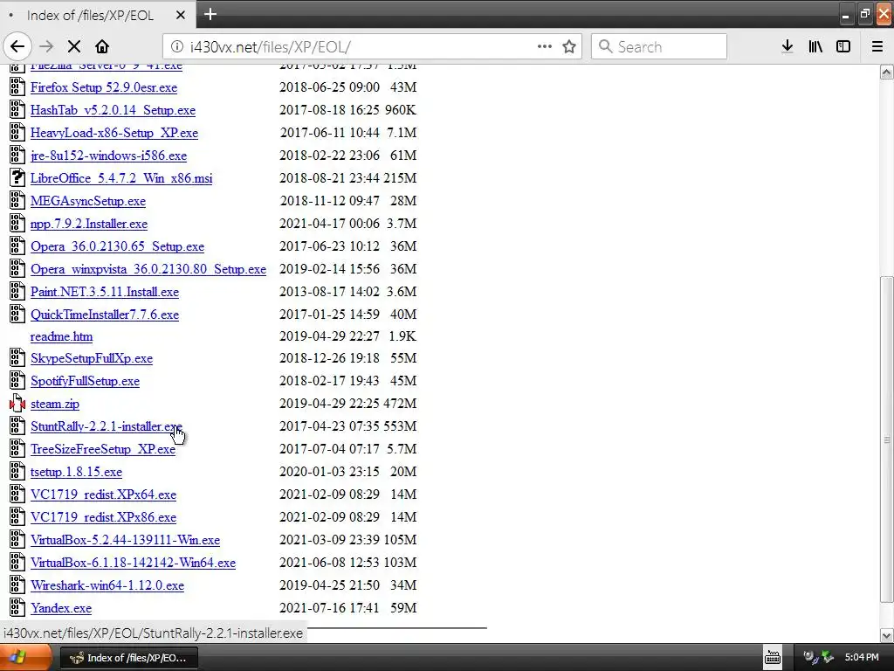The image size is (894, 671).
Task: Download HeavyLoad-x86-Setup_XP.exe
Action: [x=114, y=133]
